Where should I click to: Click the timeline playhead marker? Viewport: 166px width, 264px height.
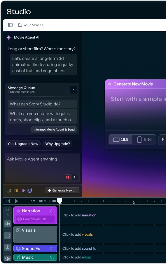pyautogui.click(x=60, y=201)
